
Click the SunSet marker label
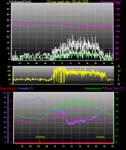[x=100, y=137]
